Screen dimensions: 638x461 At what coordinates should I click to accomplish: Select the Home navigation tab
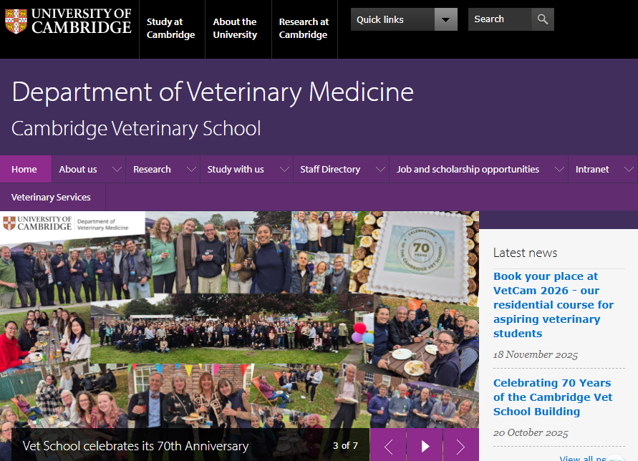24,170
